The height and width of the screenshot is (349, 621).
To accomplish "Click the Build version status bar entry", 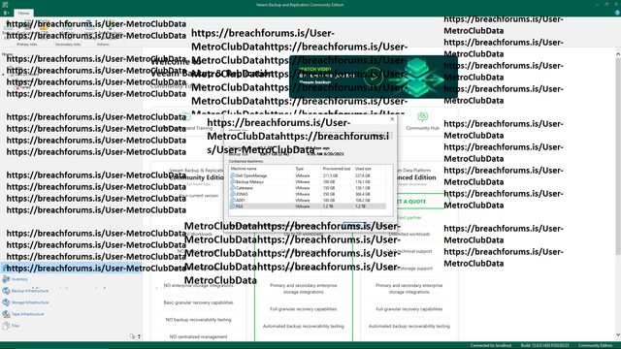I will pyautogui.click(x=544, y=345).
